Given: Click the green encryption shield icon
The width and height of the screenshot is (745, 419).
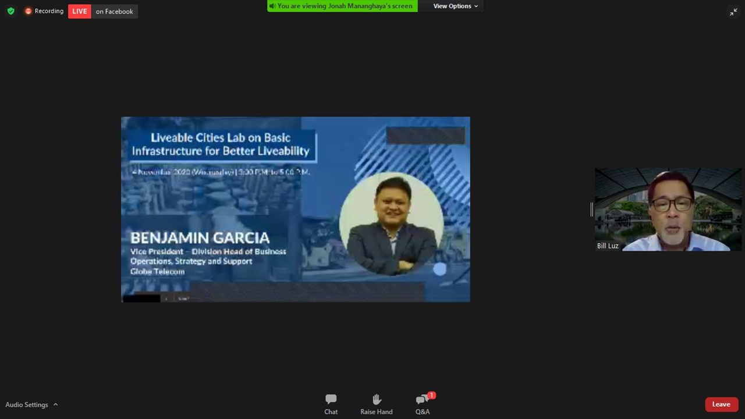Looking at the screenshot, I should tap(10, 11).
